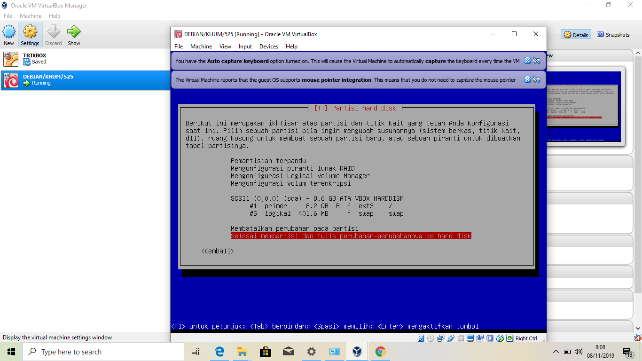Screen dimensions: 642x361
Task: Click the New machine toolbar icon
Action: point(9,35)
